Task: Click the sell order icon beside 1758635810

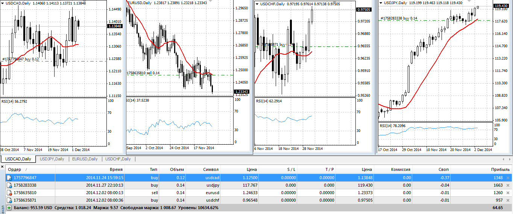Action: (10, 193)
